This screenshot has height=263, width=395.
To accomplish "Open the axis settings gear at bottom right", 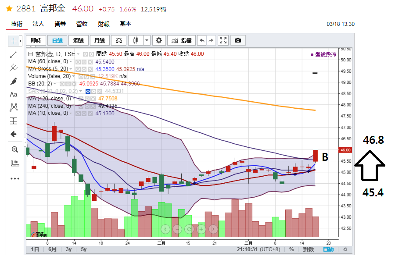I will click(x=345, y=249).
